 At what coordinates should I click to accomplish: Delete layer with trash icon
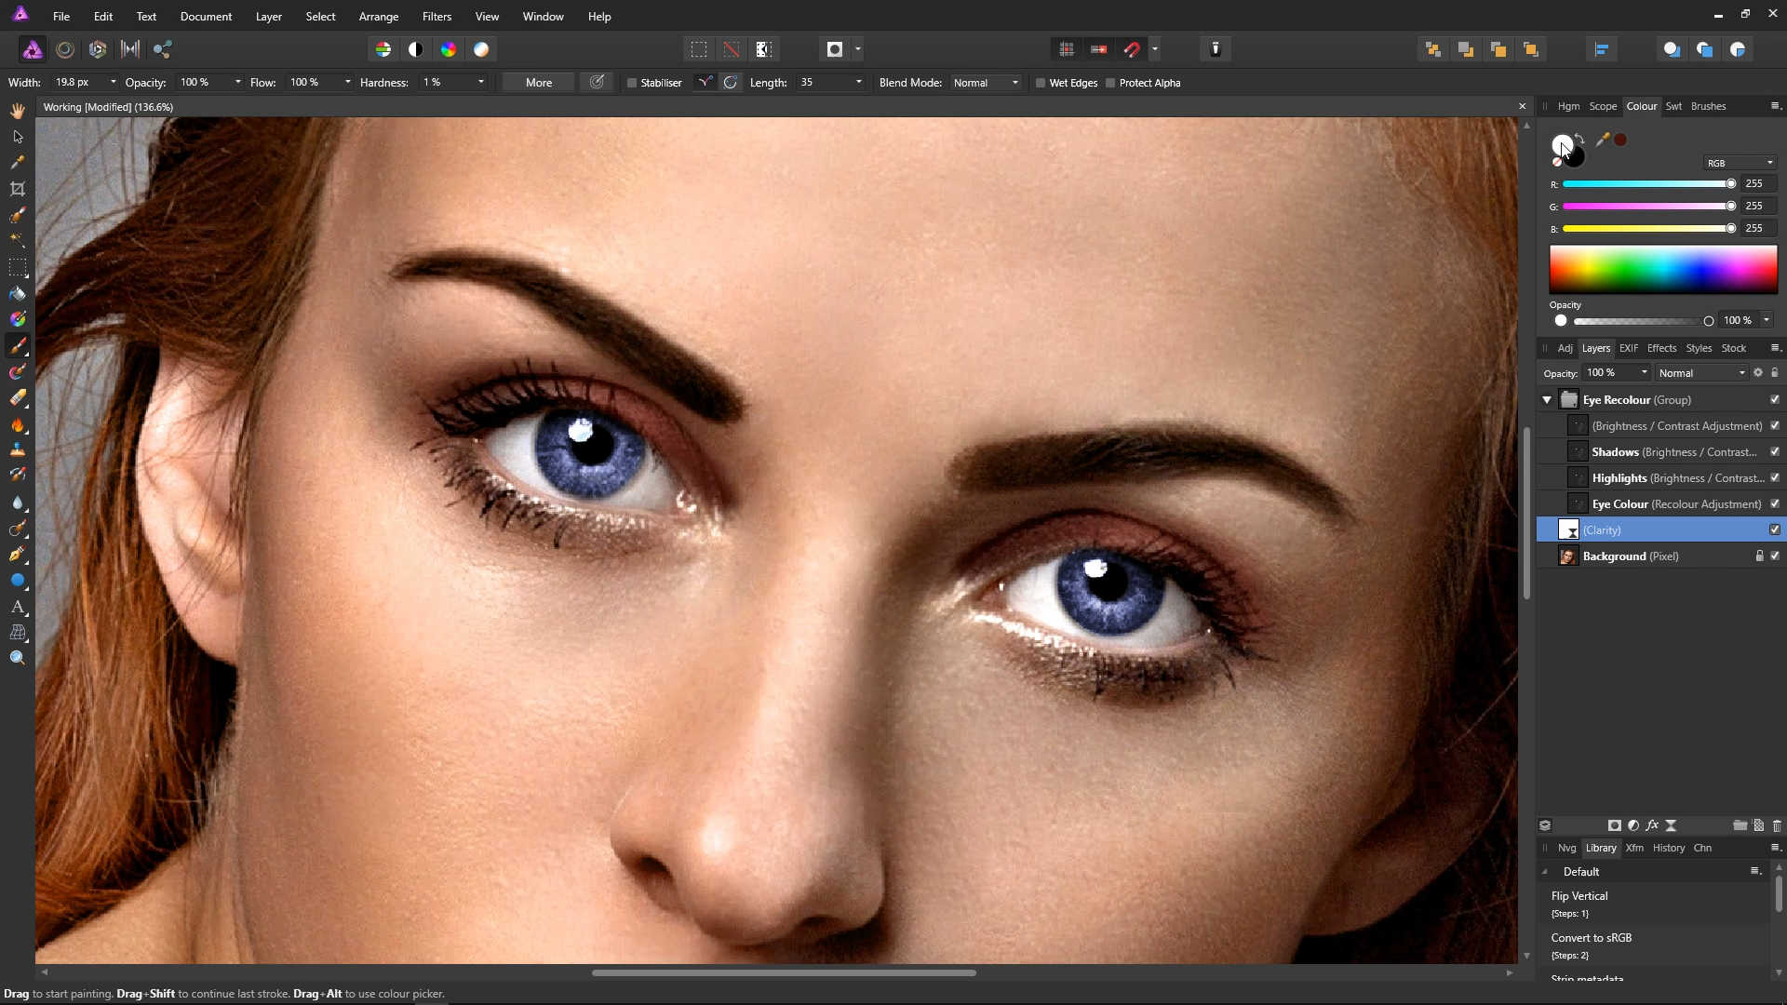(1777, 825)
